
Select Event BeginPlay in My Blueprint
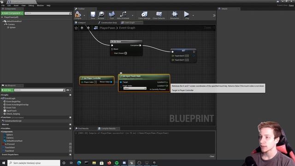(x=12, y=101)
